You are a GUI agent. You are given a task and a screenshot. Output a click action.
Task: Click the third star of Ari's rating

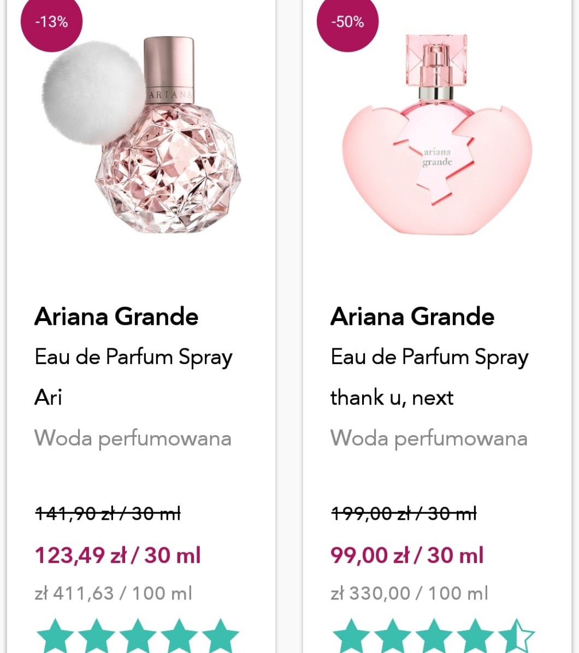(x=138, y=636)
